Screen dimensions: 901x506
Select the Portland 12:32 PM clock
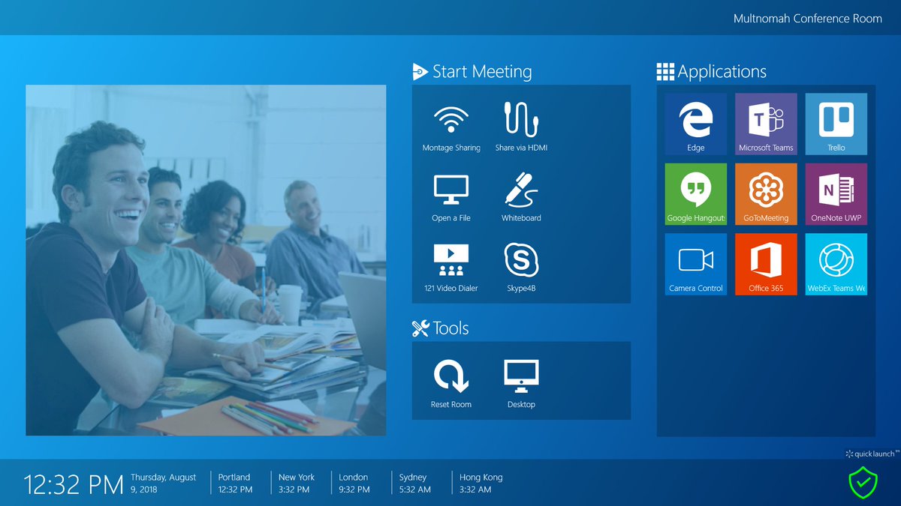pos(235,483)
